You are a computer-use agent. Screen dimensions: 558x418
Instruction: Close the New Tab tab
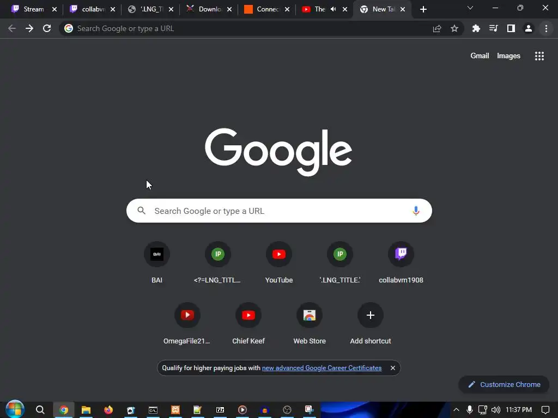(x=403, y=9)
